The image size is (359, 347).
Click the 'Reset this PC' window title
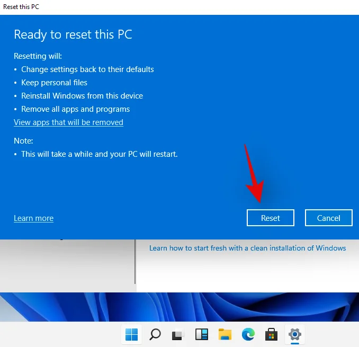point(21,7)
